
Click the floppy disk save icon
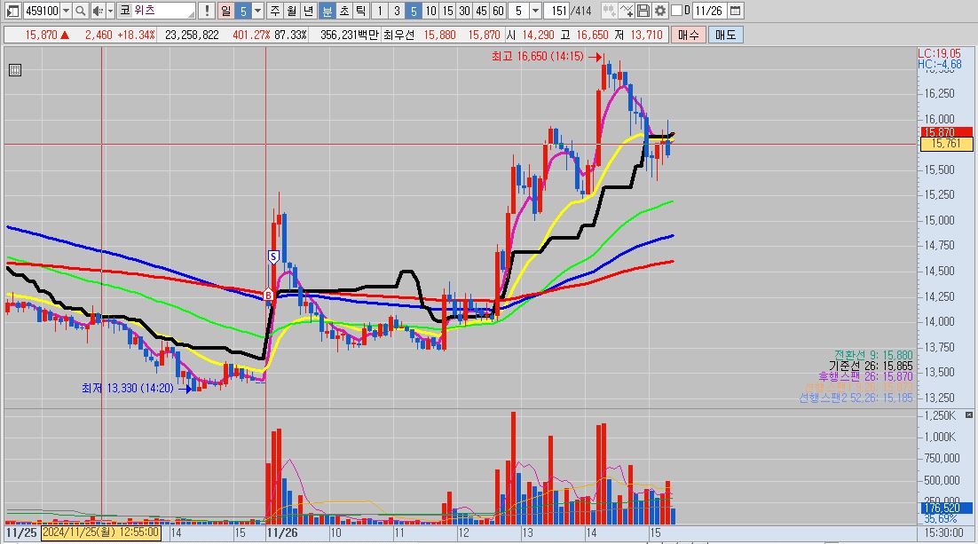point(643,11)
